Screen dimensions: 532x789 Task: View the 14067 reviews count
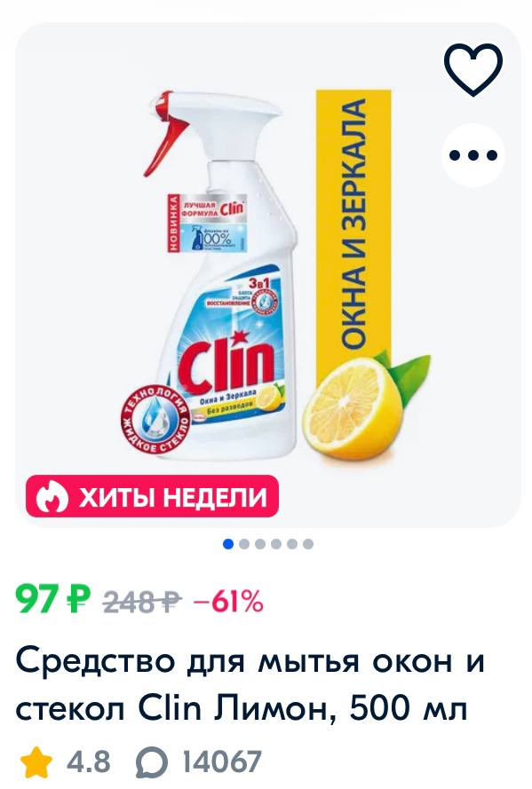tap(222, 761)
